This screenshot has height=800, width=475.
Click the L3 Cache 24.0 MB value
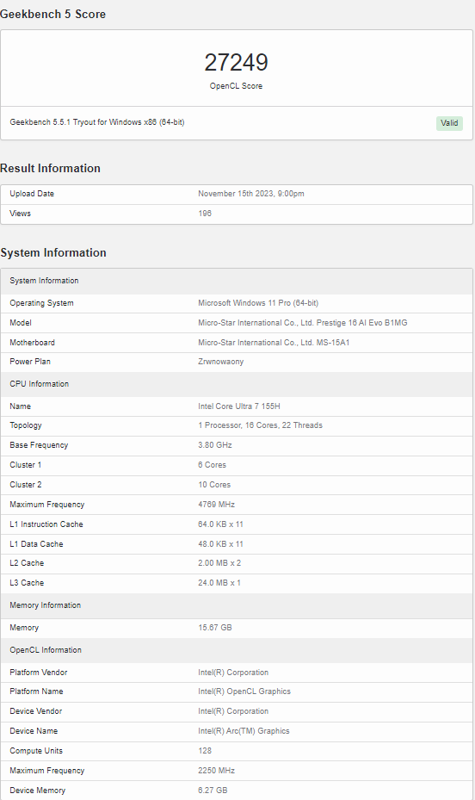coord(219,583)
